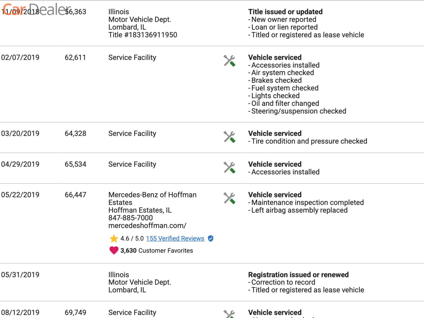Click the pink heart Customer Favorites icon
The height and width of the screenshot is (318, 424).
point(114,250)
